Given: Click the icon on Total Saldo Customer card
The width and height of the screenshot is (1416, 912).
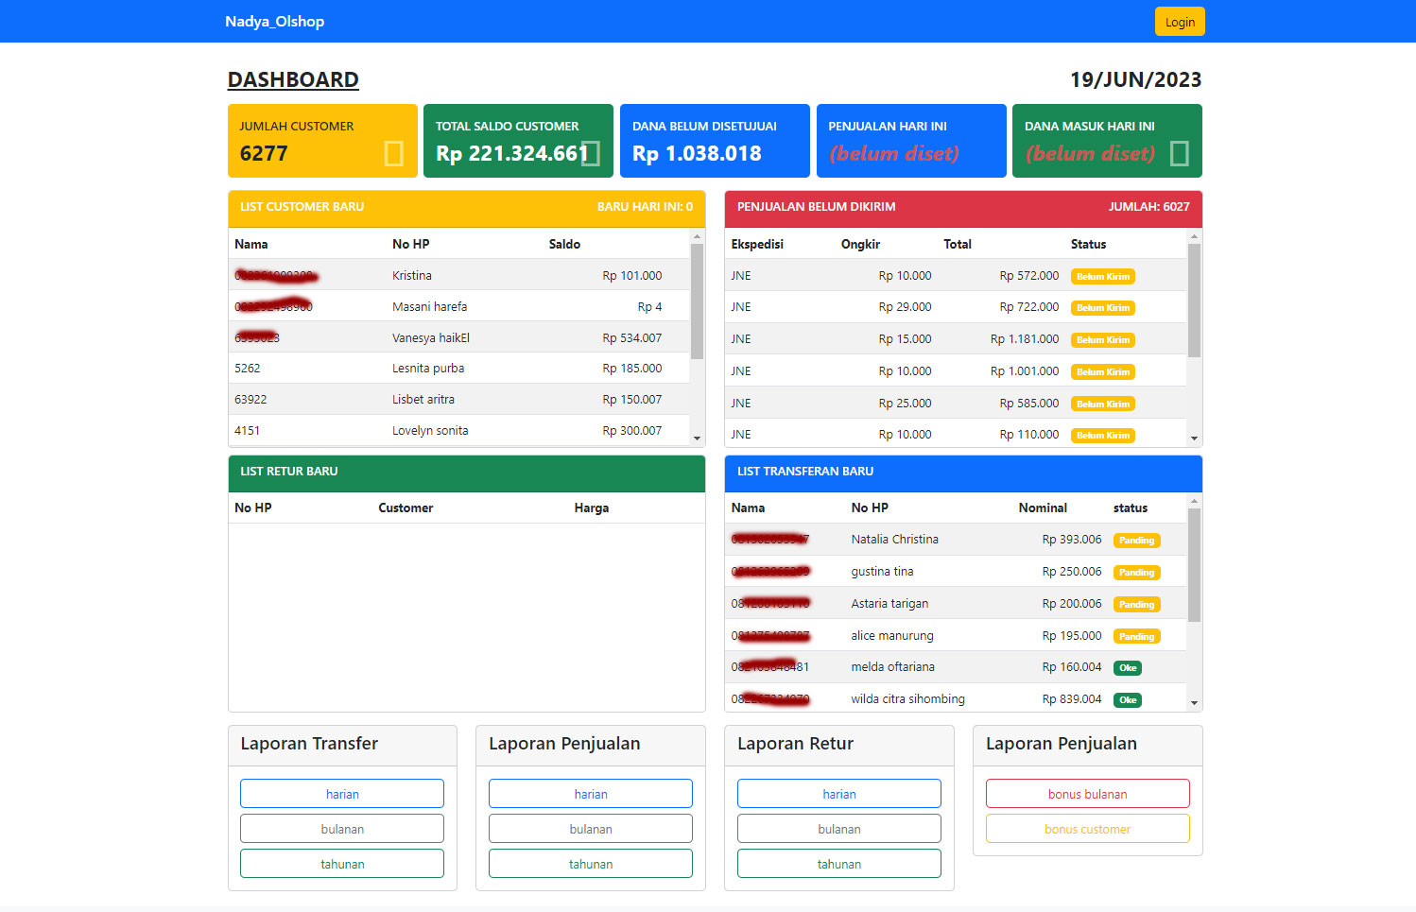Looking at the screenshot, I should click(591, 153).
